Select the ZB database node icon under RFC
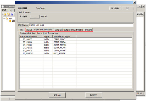Image resolution: width=146 pixels, height=101 pixels. 10,21
